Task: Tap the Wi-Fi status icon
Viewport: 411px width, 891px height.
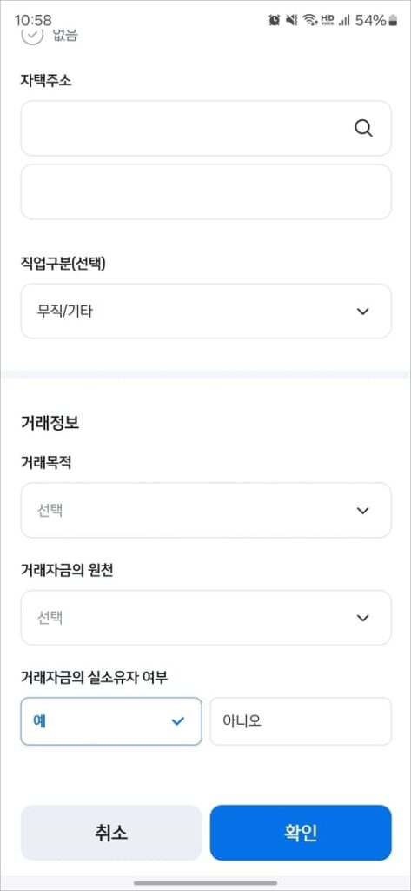Action: coord(309,21)
